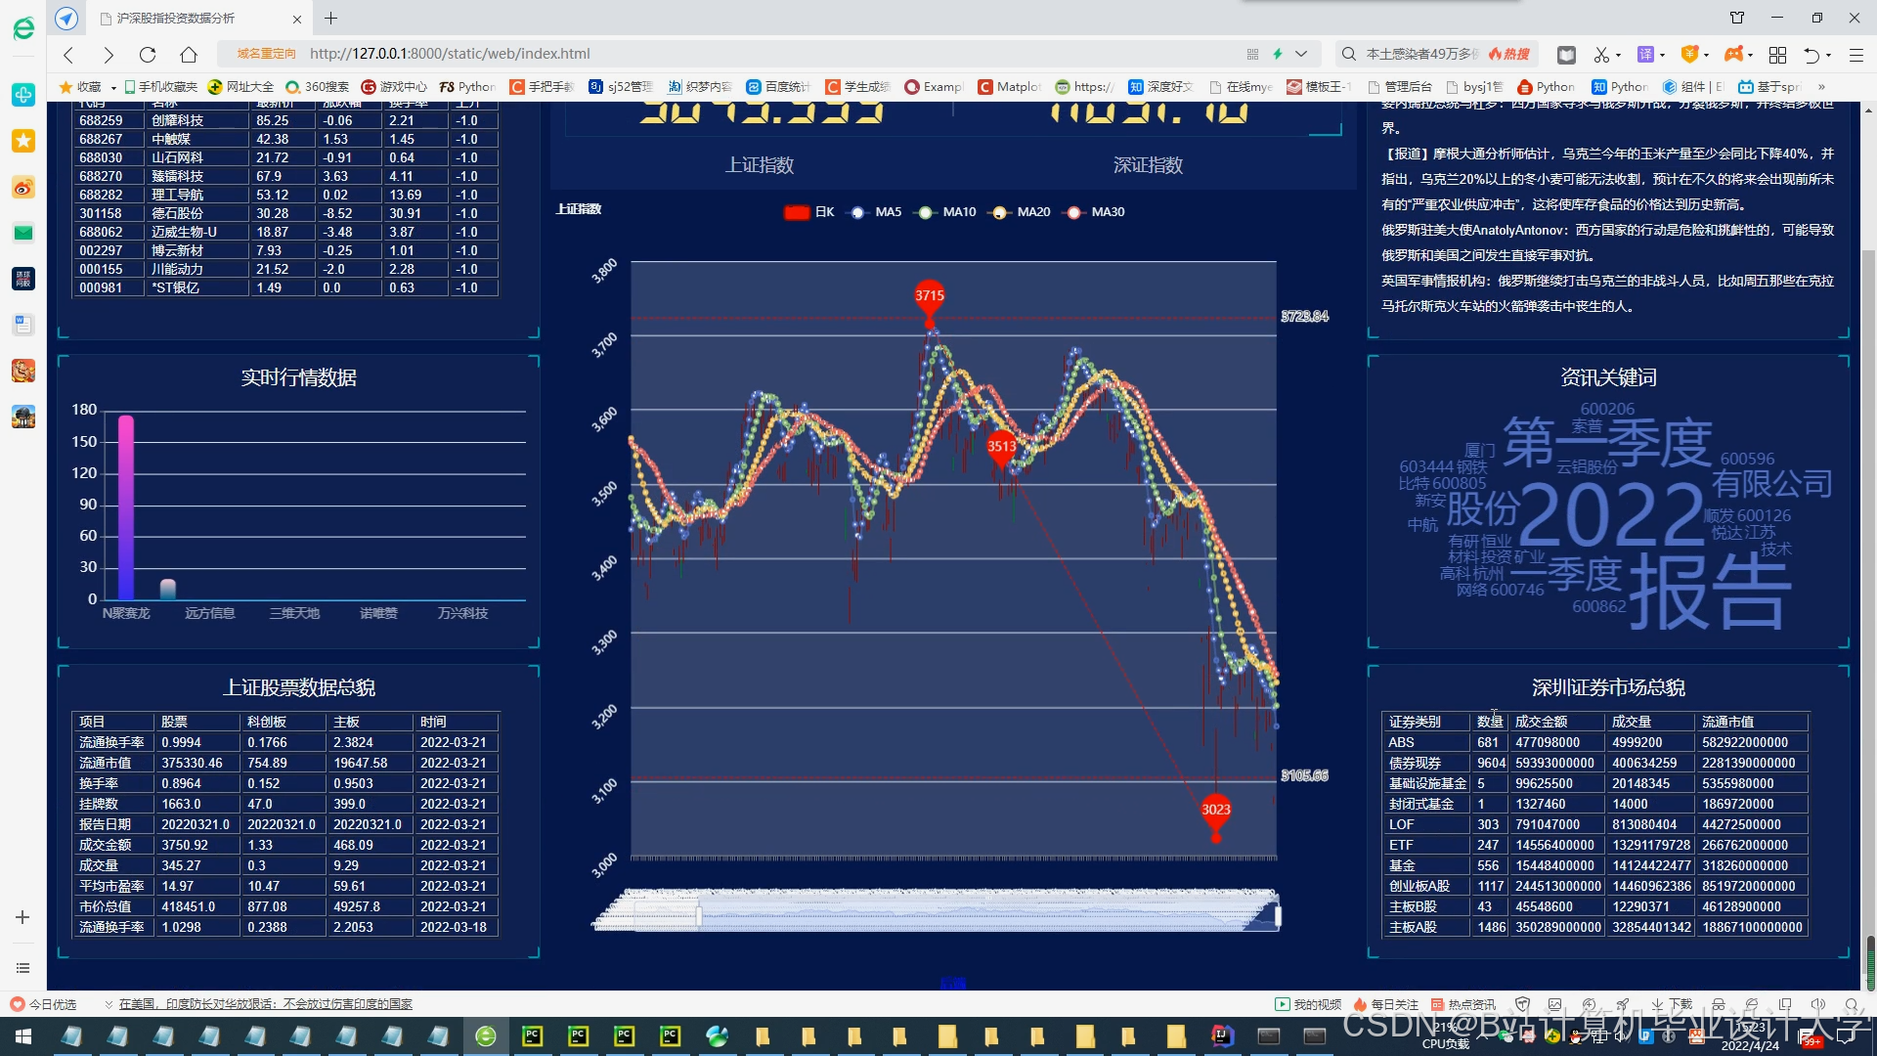Viewport: 1877px width, 1056px height.
Task: Open the green mail sidebar icon
Action: tap(23, 233)
